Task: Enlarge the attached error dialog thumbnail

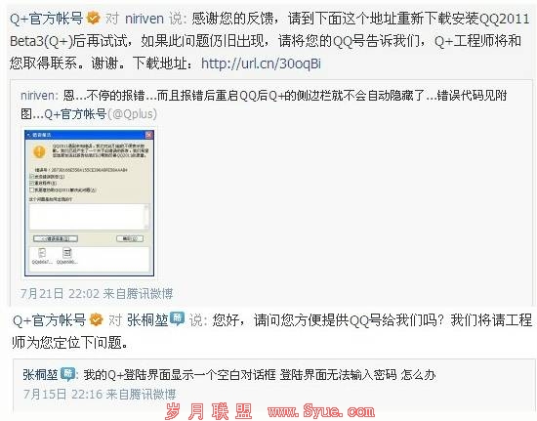Action: point(89,203)
